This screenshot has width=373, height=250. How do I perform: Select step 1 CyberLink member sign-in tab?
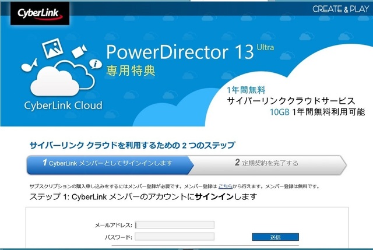point(110,165)
